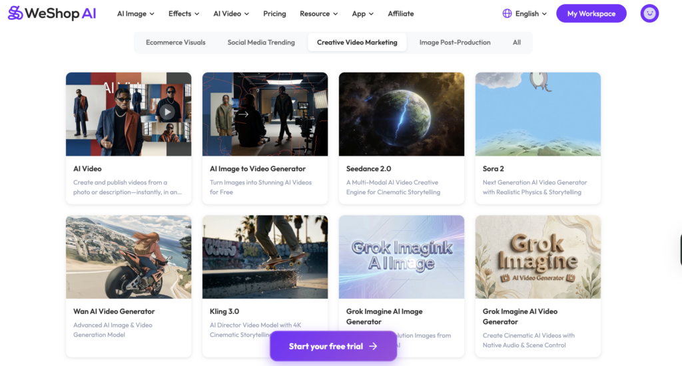This screenshot has width=682, height=366.
Task: Click the Grok Imagine wooden text thumbnail
Action: [x=538, y=257]
